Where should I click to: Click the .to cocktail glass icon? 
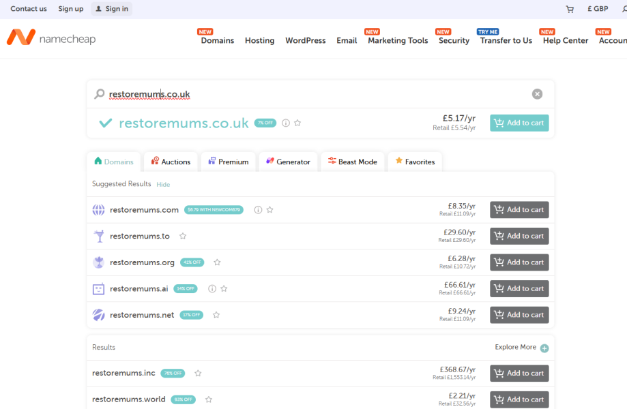pyautogui.click(x=98, y=236)
